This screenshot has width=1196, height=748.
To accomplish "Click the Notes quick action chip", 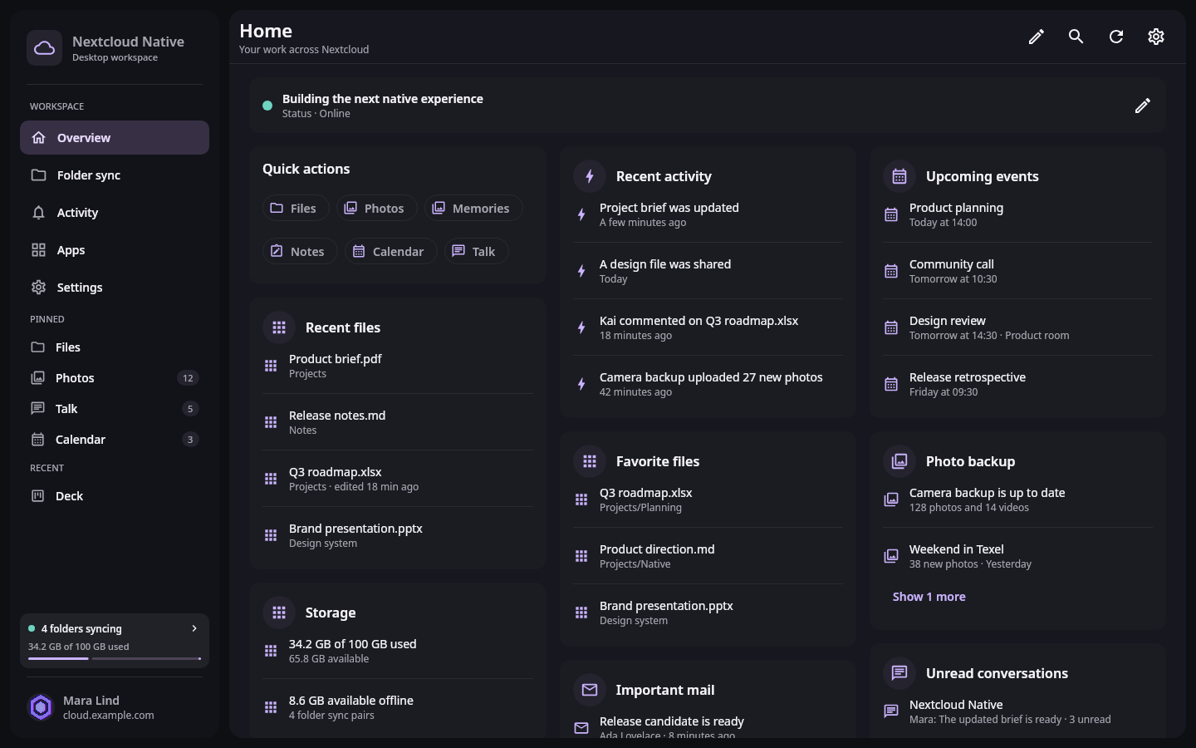I will 300,251.
